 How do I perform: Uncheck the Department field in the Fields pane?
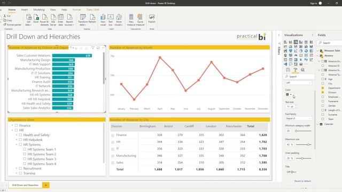(323, 88)
